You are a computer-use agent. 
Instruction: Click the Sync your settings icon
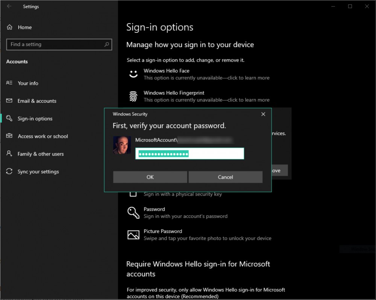click(9, 171)
